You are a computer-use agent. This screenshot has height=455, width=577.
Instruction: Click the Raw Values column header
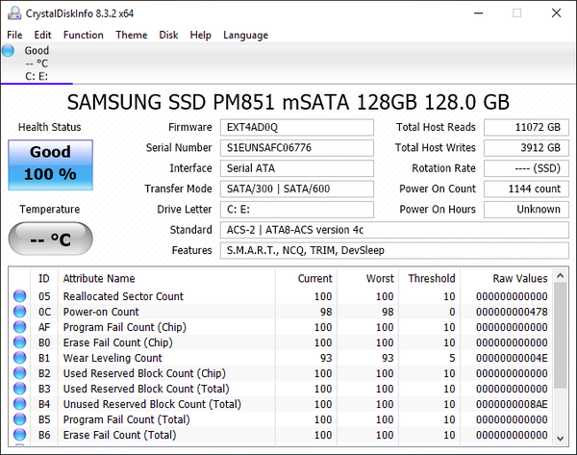[x=520, y=278]
